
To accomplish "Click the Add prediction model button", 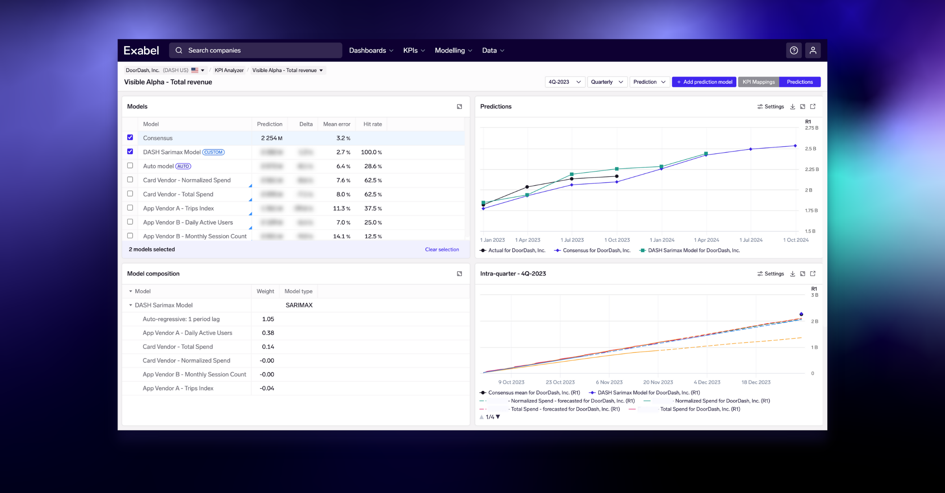I will [x=704, y=82].
